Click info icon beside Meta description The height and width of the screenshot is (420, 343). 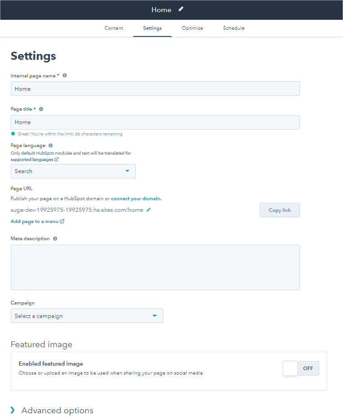pyautogui.click(x=55, y=239)
